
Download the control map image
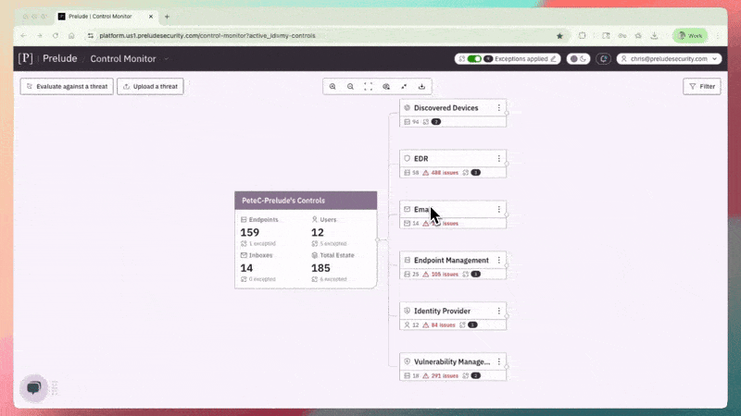422,87
